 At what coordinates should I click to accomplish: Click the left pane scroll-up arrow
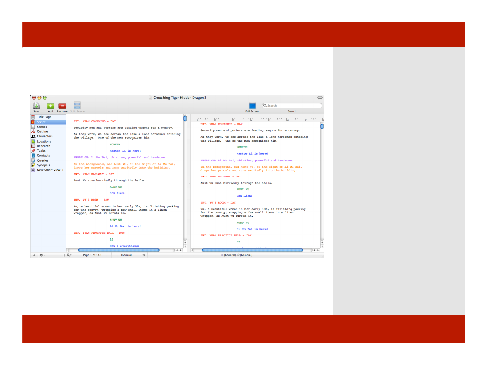(185, 242)
